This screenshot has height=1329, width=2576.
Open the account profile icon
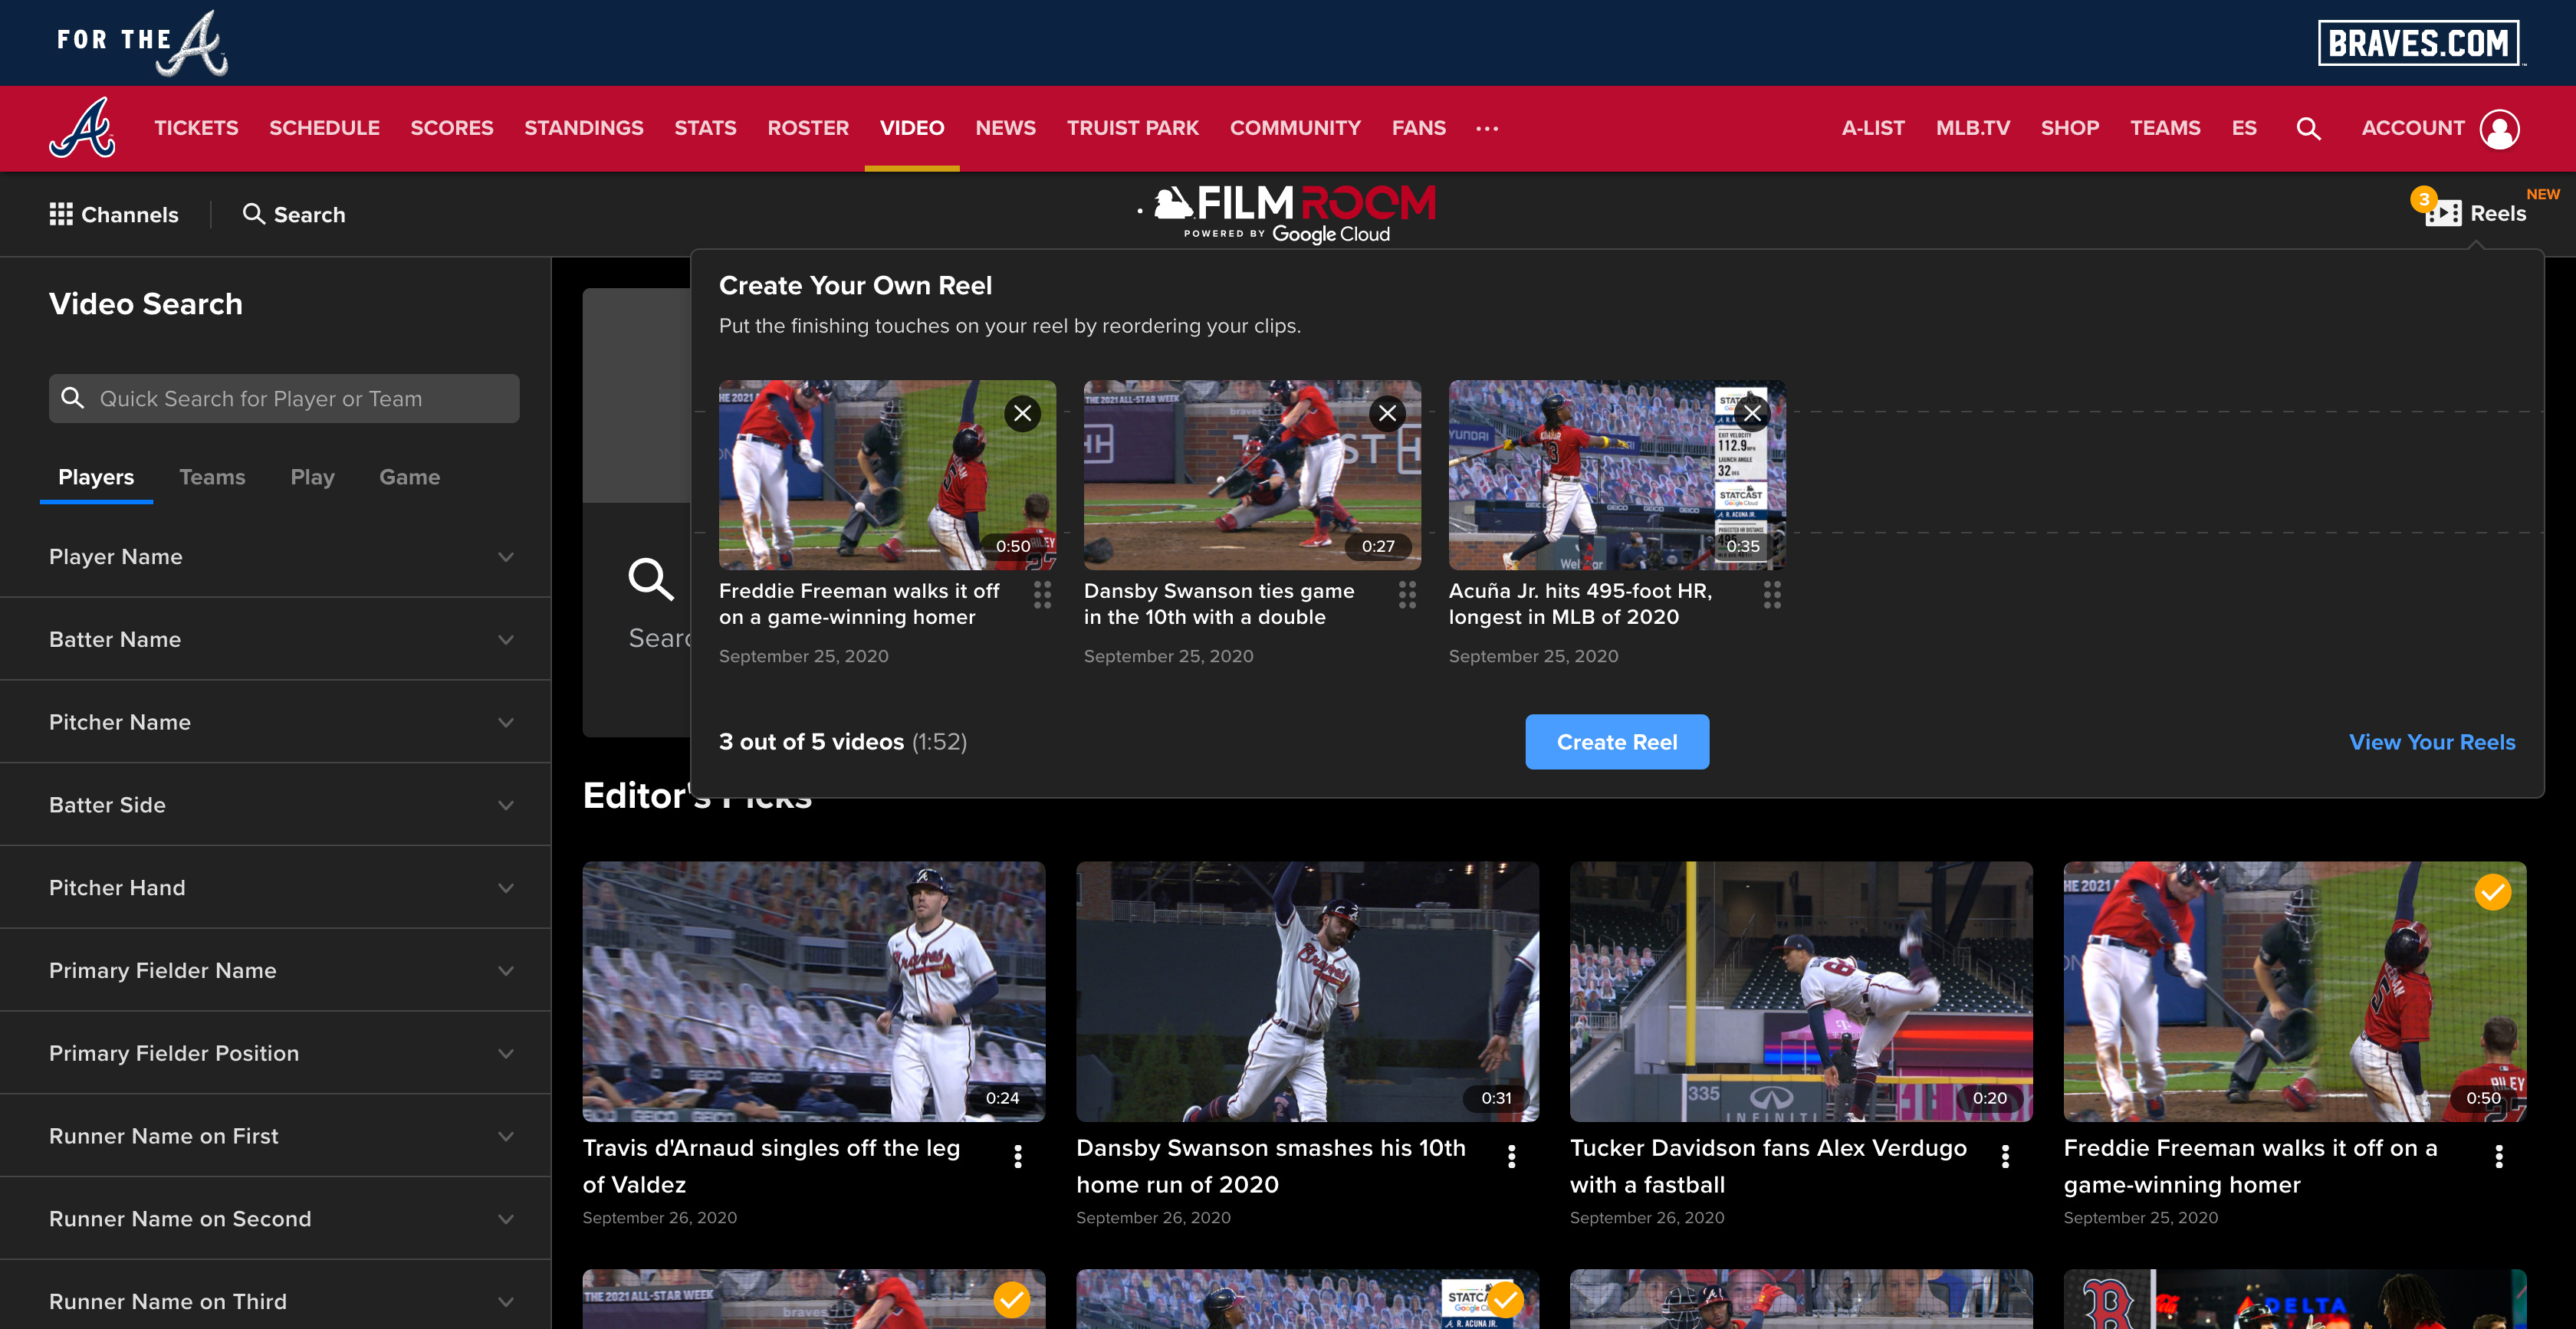pos(2499,128)
